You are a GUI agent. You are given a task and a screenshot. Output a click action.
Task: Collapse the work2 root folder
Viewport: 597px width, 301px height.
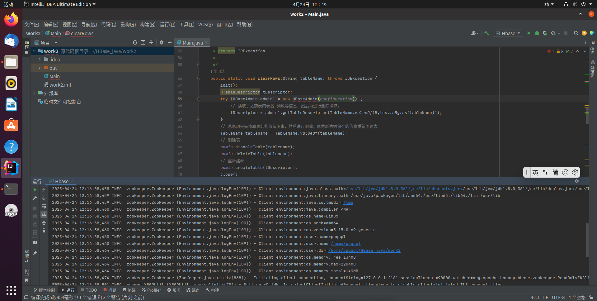[34, 51]
